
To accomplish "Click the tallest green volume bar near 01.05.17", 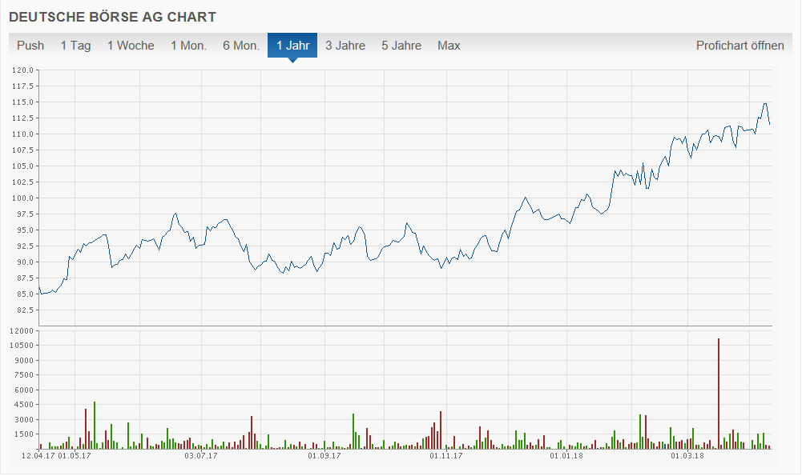I will 95,426.
